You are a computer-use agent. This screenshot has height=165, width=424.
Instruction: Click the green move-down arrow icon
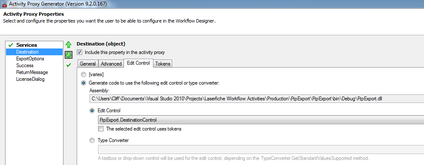[x=69, y=55]
